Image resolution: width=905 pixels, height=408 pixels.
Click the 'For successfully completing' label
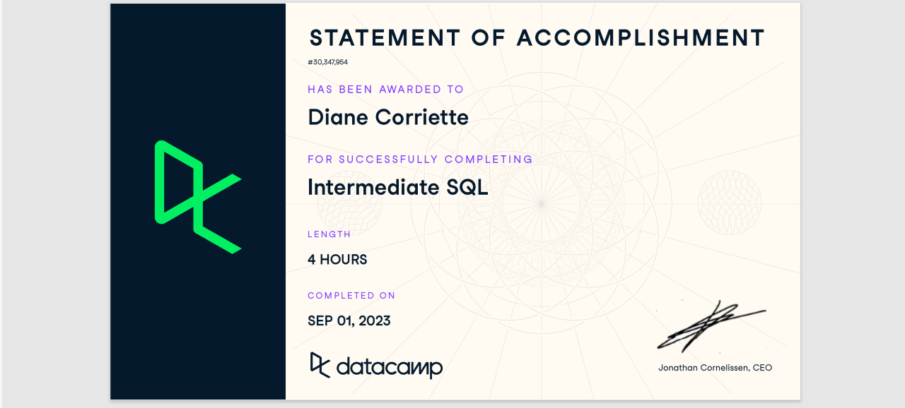tap(420, 160)
